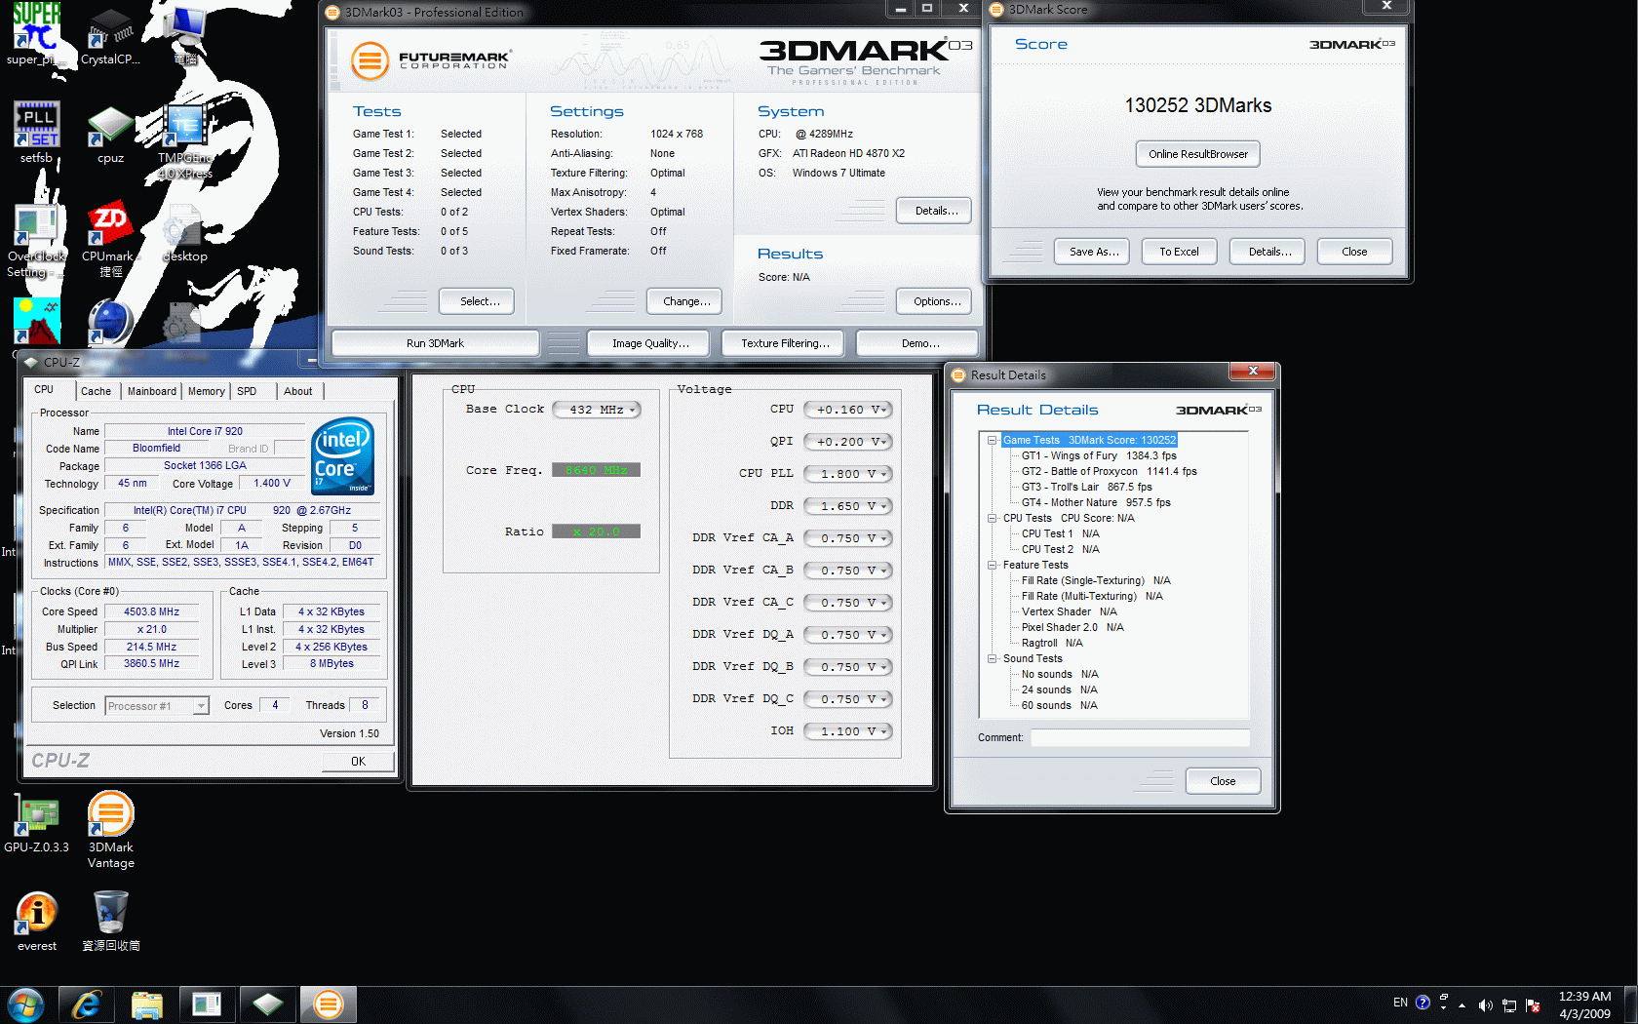Open Windows Explorer folder taskbar icon
The width and height of the screenshot is (1638, 1024).
click(x=147, y=1004)
